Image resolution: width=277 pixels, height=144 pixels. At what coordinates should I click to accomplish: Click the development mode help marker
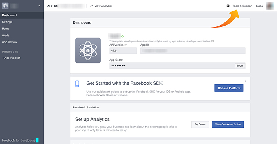[212, 41]
